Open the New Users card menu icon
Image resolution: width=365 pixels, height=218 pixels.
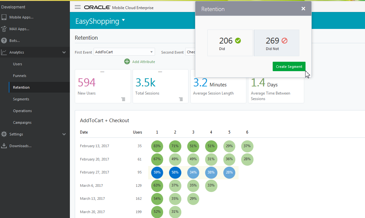coord(123,99)
